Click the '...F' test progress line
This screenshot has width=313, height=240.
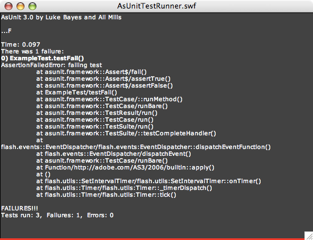point(6,31)
